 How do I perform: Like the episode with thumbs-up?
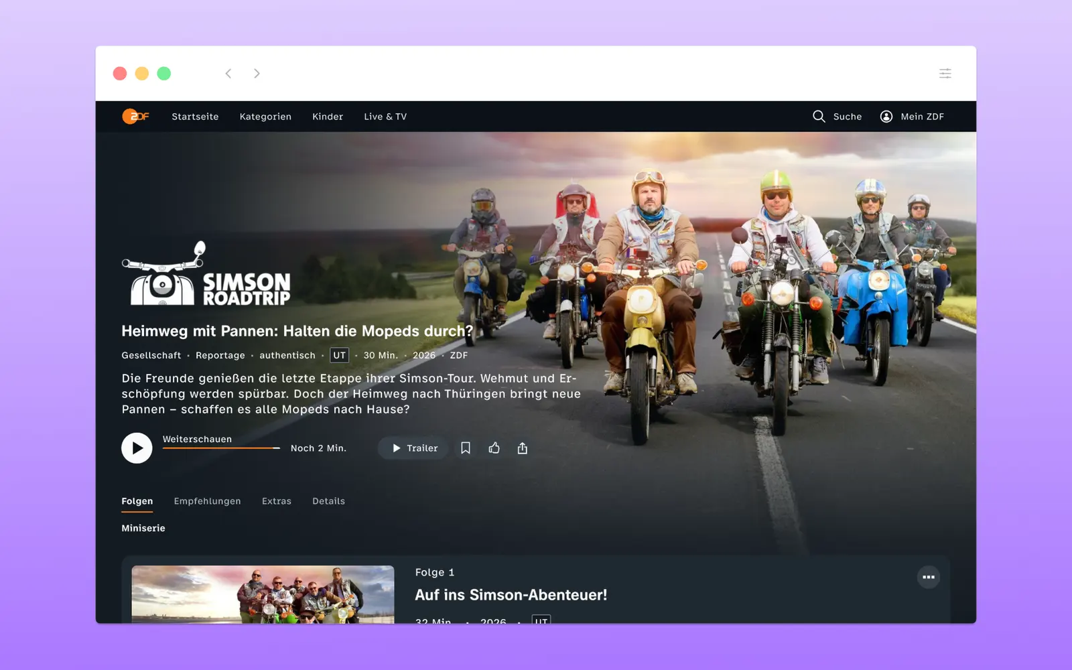pos(494,448)
